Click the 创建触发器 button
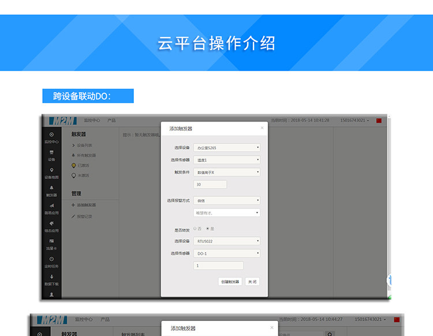 click(x=230, y=282)
